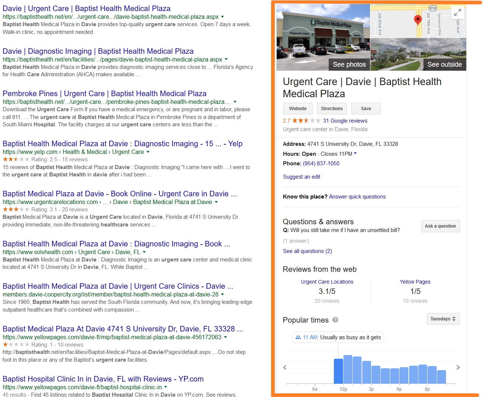Viewport: 484px width, 397px height.
Task: Expand the hours dropdown next to Closes 11PM
Action: (355, 154)
